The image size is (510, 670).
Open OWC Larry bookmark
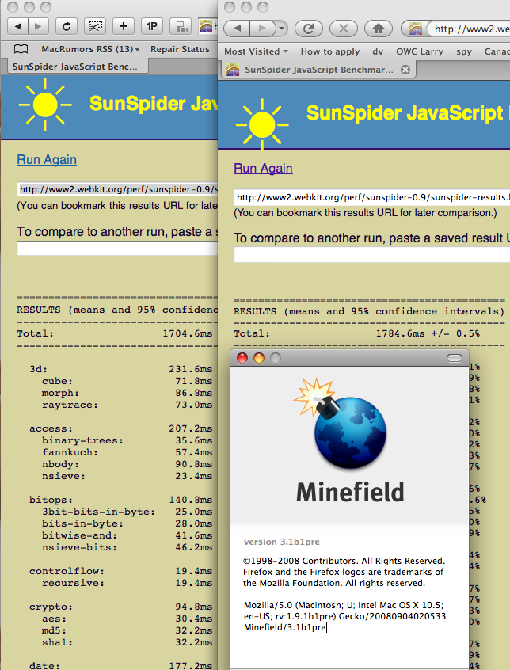tap(420, 51)
